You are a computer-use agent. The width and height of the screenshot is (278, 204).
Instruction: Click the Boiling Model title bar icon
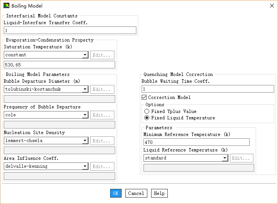coord(6,6)
